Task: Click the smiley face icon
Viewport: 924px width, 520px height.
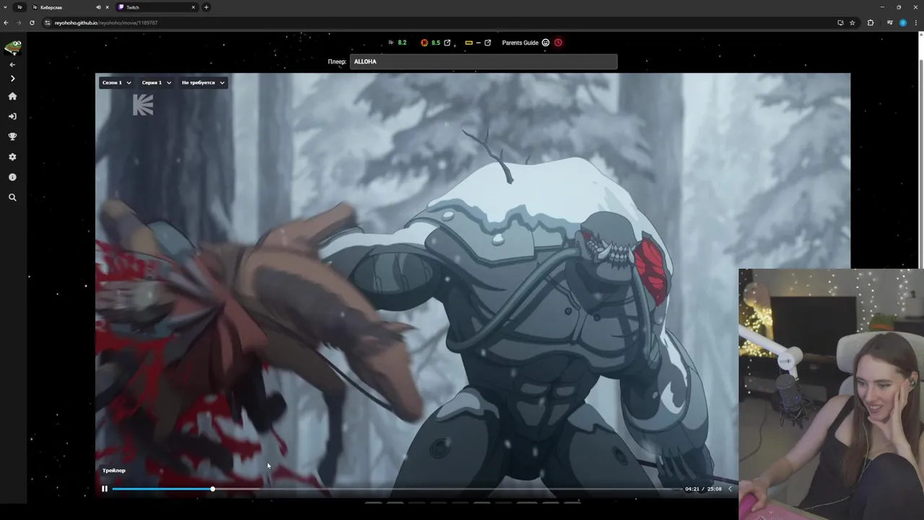Action: [546, 43]
